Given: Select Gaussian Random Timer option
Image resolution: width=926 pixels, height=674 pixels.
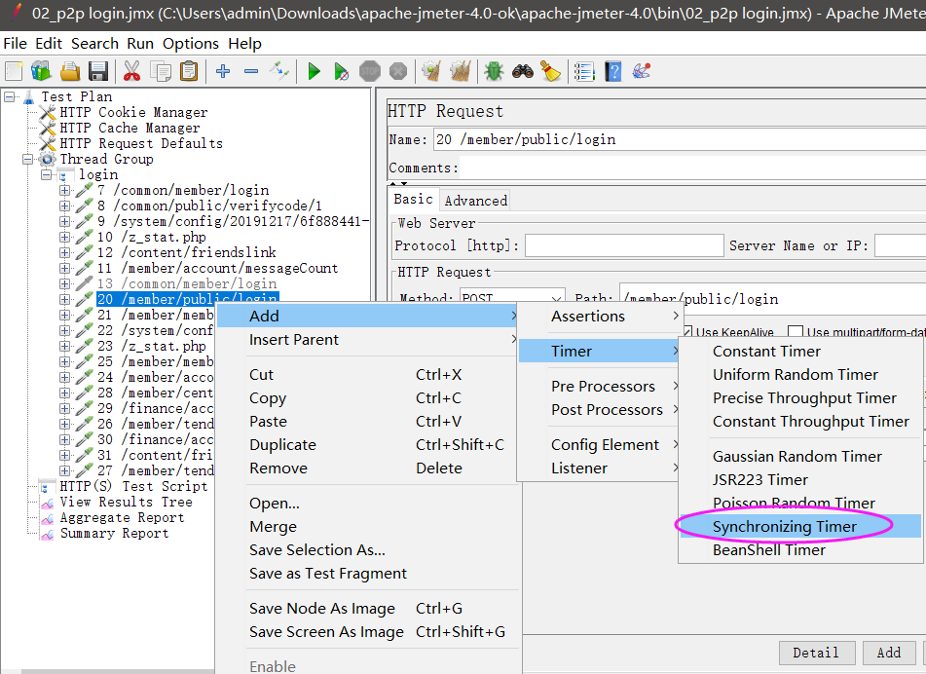Looking at the screenshot, I should 800,457.
